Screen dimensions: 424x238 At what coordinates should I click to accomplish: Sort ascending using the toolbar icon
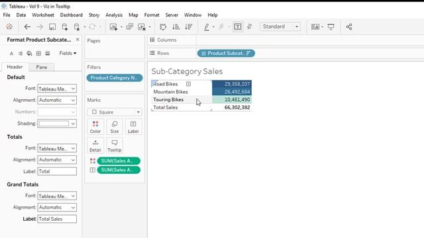[x=176, y=26]
